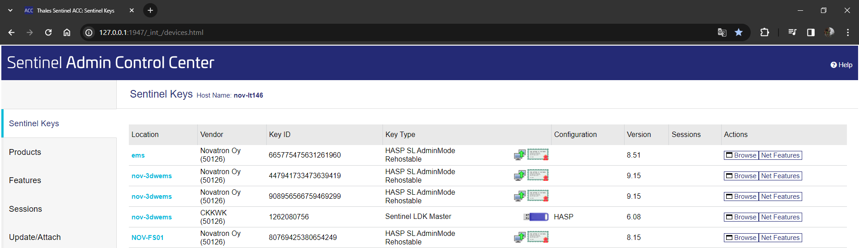The width and height of the screenshot is (859, 248).
Task: Open the NOV-FS01 location link
Action: 148,238
